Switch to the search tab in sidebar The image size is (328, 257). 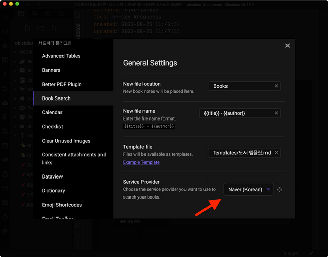tap(34, 14)
